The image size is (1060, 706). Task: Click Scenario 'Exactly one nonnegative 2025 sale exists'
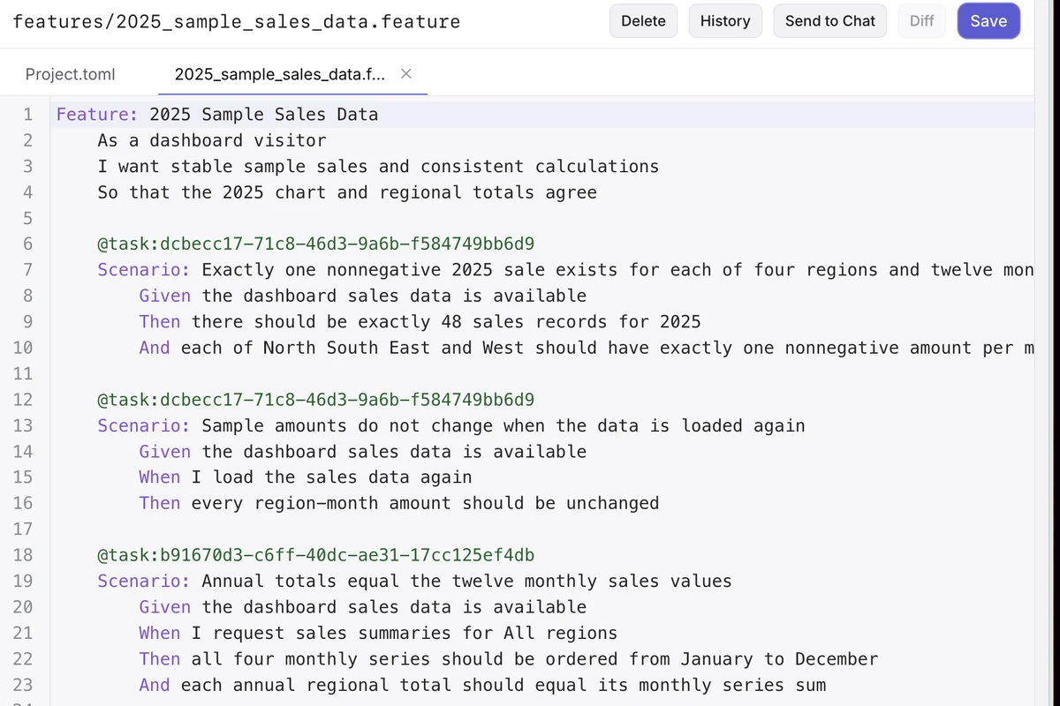coord(565,270)
